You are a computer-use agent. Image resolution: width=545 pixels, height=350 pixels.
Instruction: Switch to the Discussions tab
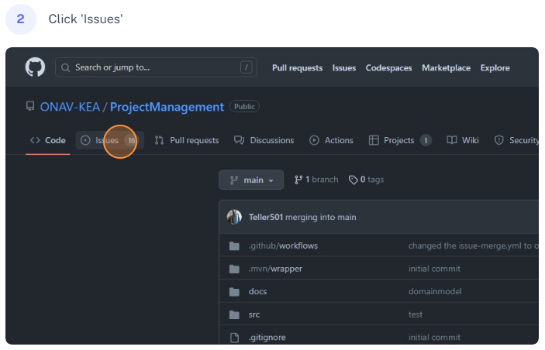coord(264,140)
